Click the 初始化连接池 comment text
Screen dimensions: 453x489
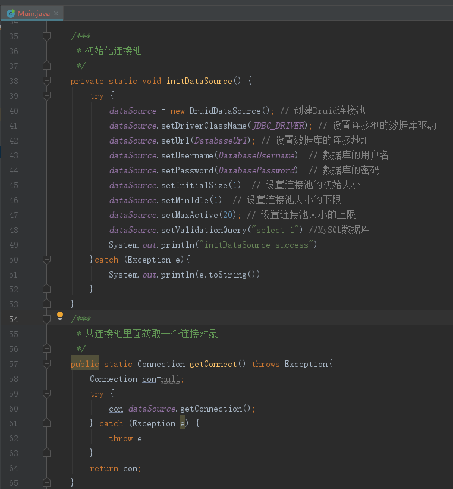tap(113, 51)
